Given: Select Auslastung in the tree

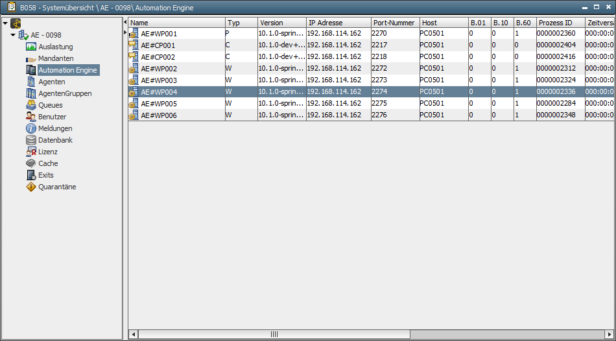Looking at the screenshot, I should (55, 47).
